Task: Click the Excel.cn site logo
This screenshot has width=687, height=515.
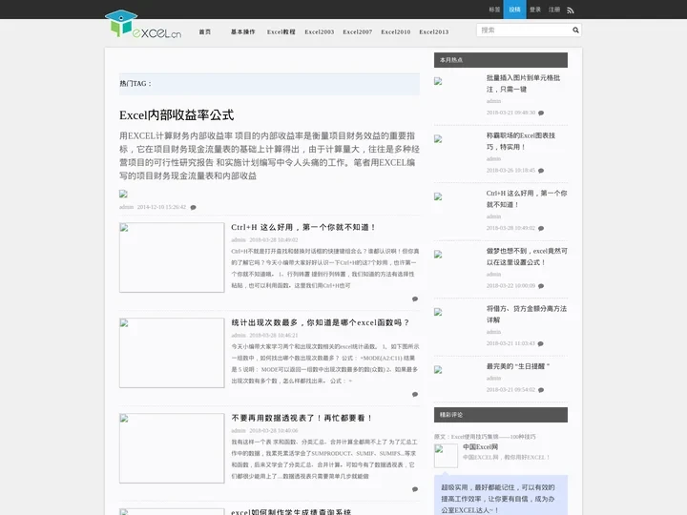Action: point(143,24)
